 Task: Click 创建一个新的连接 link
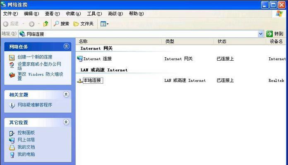[35, 57]
